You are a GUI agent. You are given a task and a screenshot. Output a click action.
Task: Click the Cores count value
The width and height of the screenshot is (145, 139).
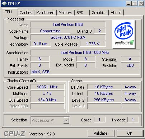[x=99, y=120]
